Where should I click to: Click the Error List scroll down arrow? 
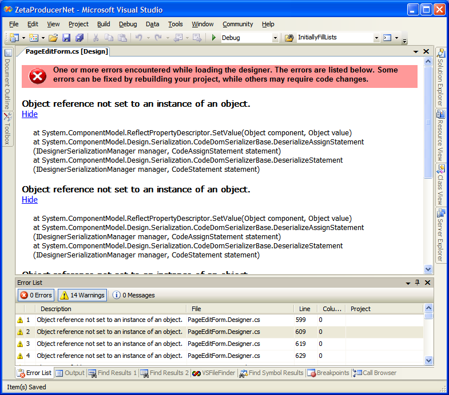coord(428,360)
